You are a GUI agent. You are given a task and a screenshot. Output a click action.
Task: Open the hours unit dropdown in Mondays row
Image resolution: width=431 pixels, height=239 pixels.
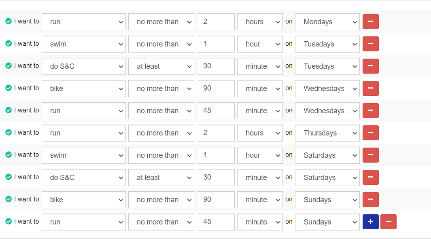(260, 22)
